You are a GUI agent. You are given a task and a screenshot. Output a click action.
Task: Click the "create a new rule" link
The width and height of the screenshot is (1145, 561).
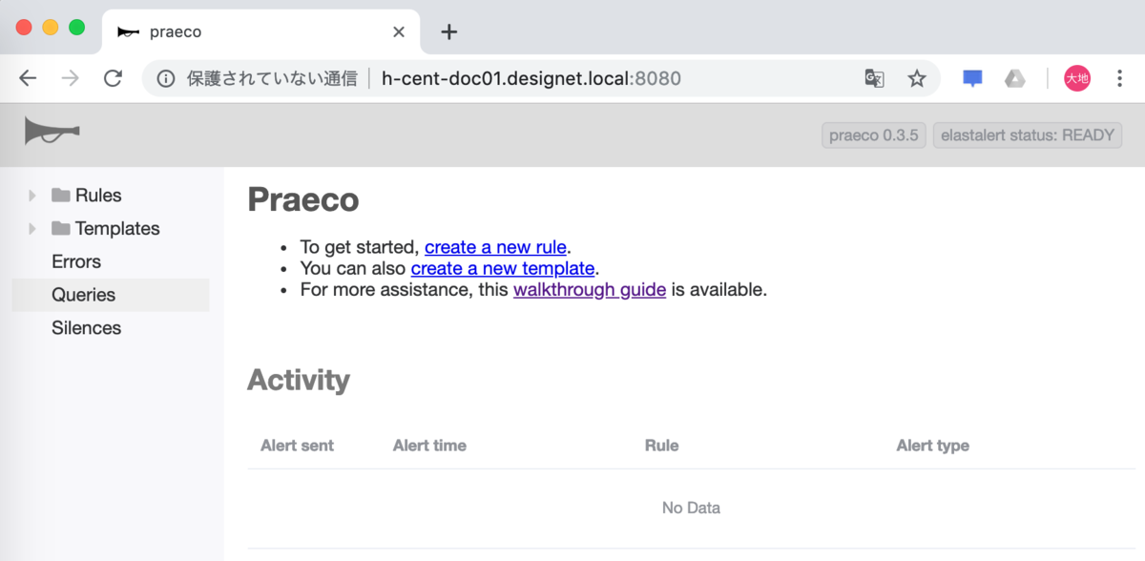click(495, 247)
